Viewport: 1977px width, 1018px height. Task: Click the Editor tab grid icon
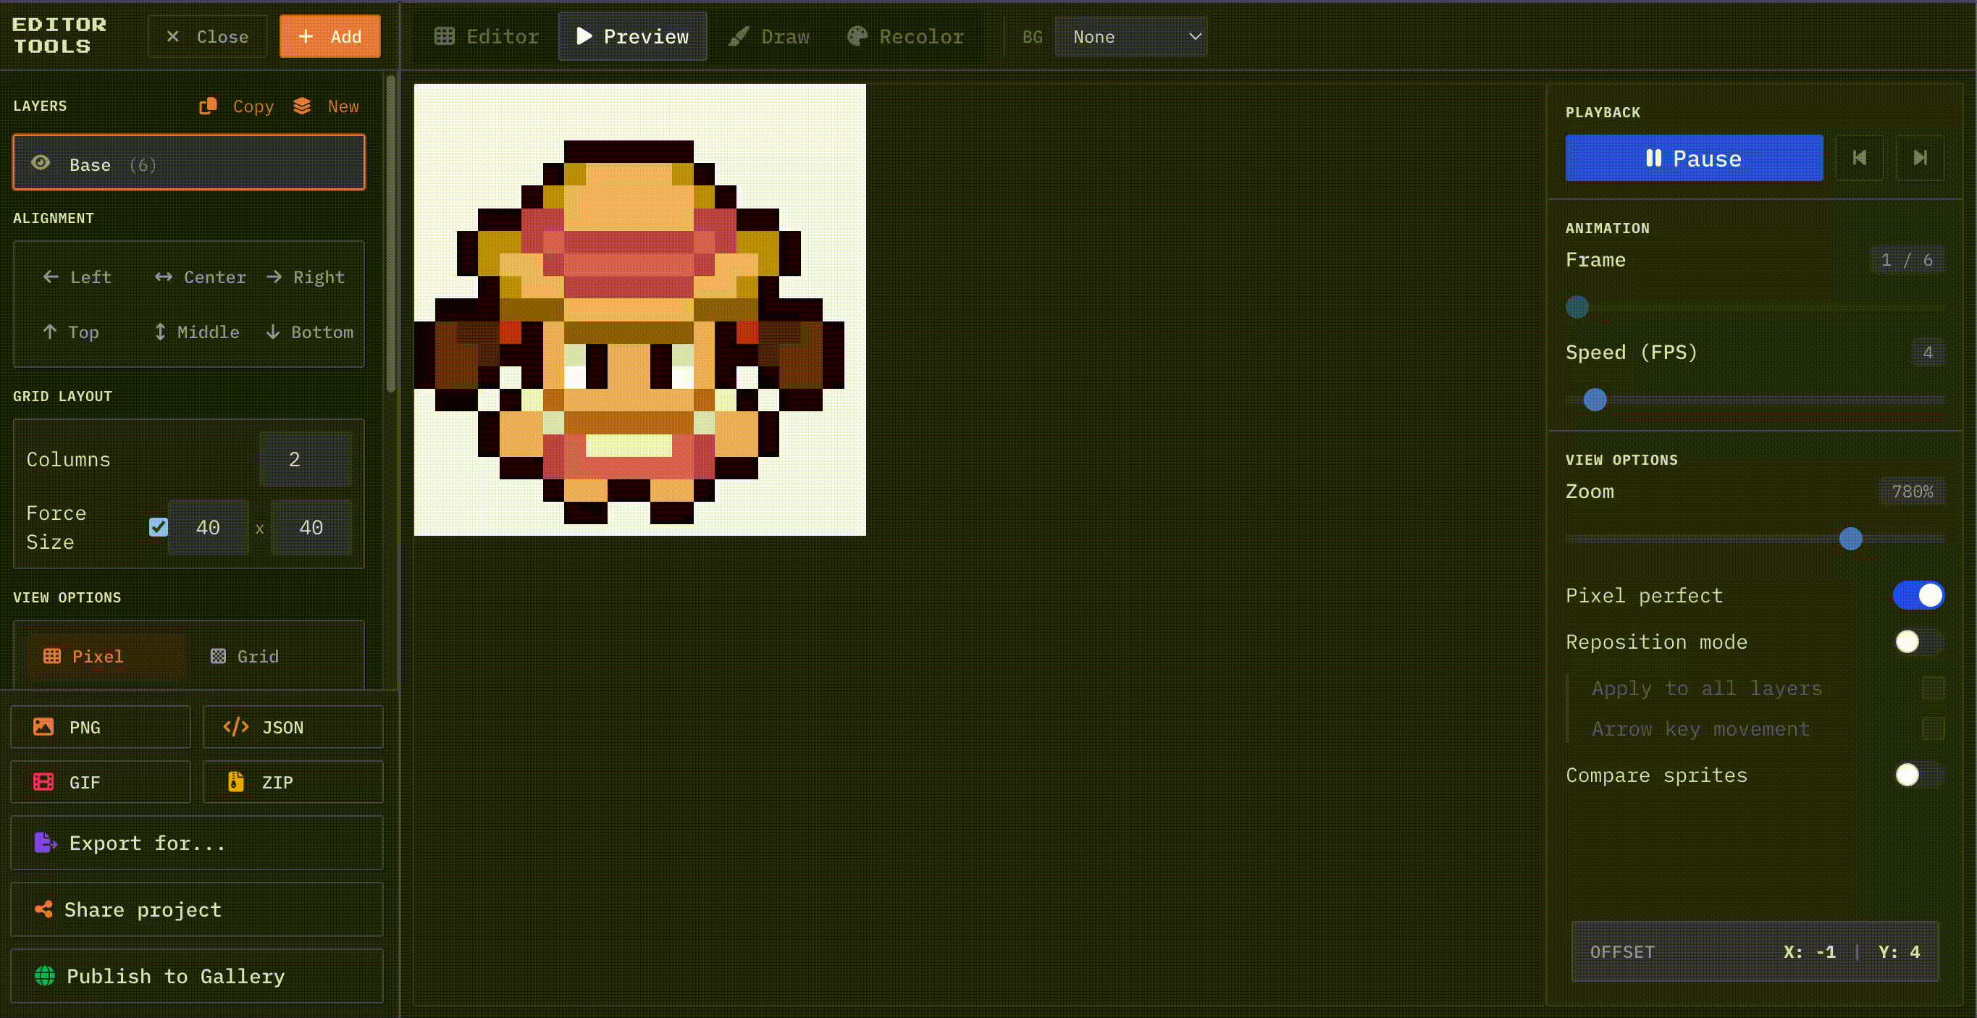(x=445, y=36)
